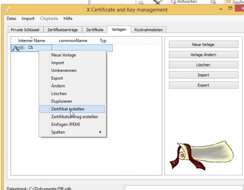
Task: Switch to the Private Schlüssel tab
Action: pos(25,30)
